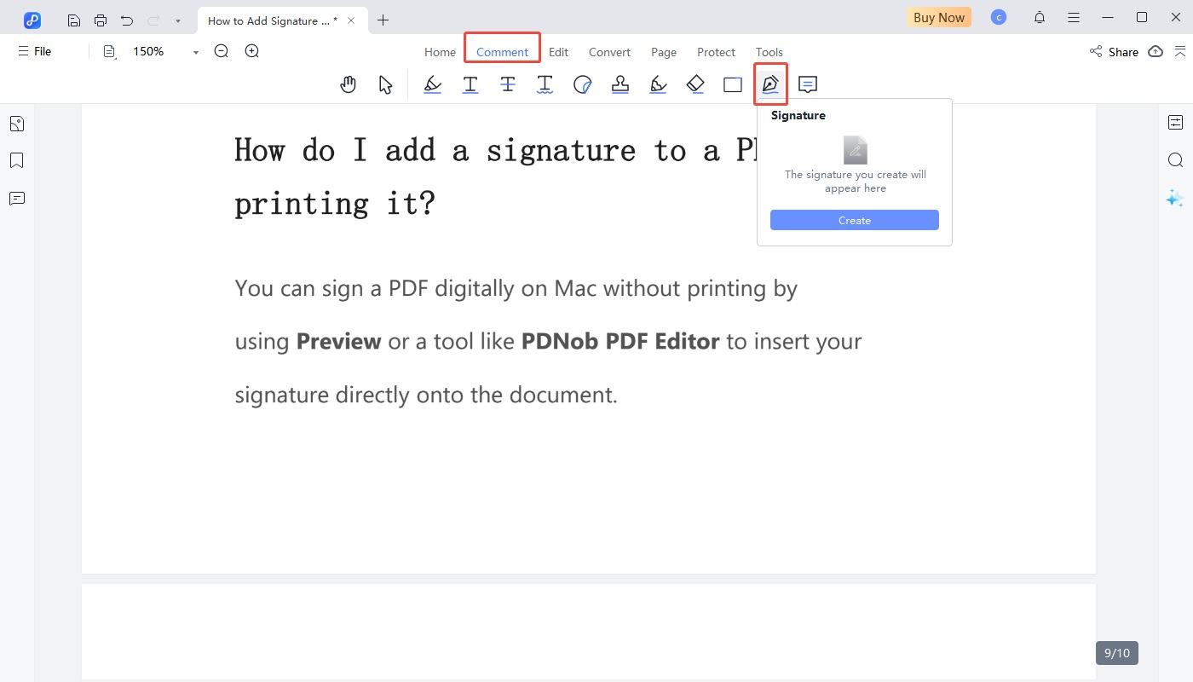1193x682 pixels.
Task: Select the Hand pan tool
Action: [x=348, y=84]
